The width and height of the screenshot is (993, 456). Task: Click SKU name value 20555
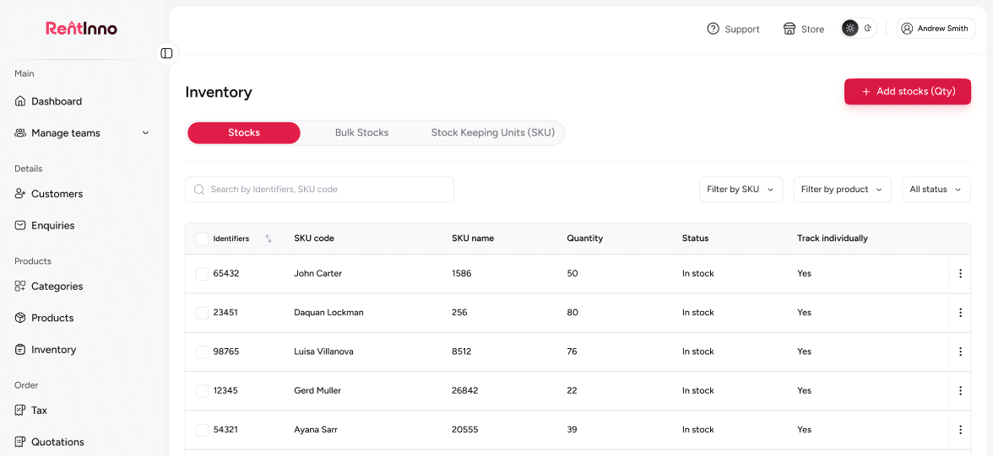point(464,430)
